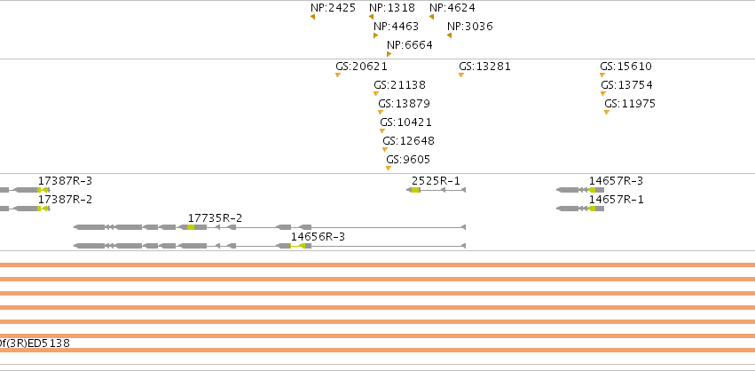Click the Df(3R)ED5138 deficiency label
Image resolution: width=755 pixels, height=371 pixels.
[35, 343]
